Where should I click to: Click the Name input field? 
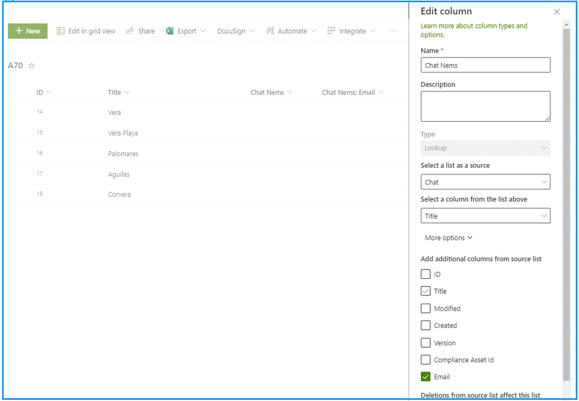[485, 65]
